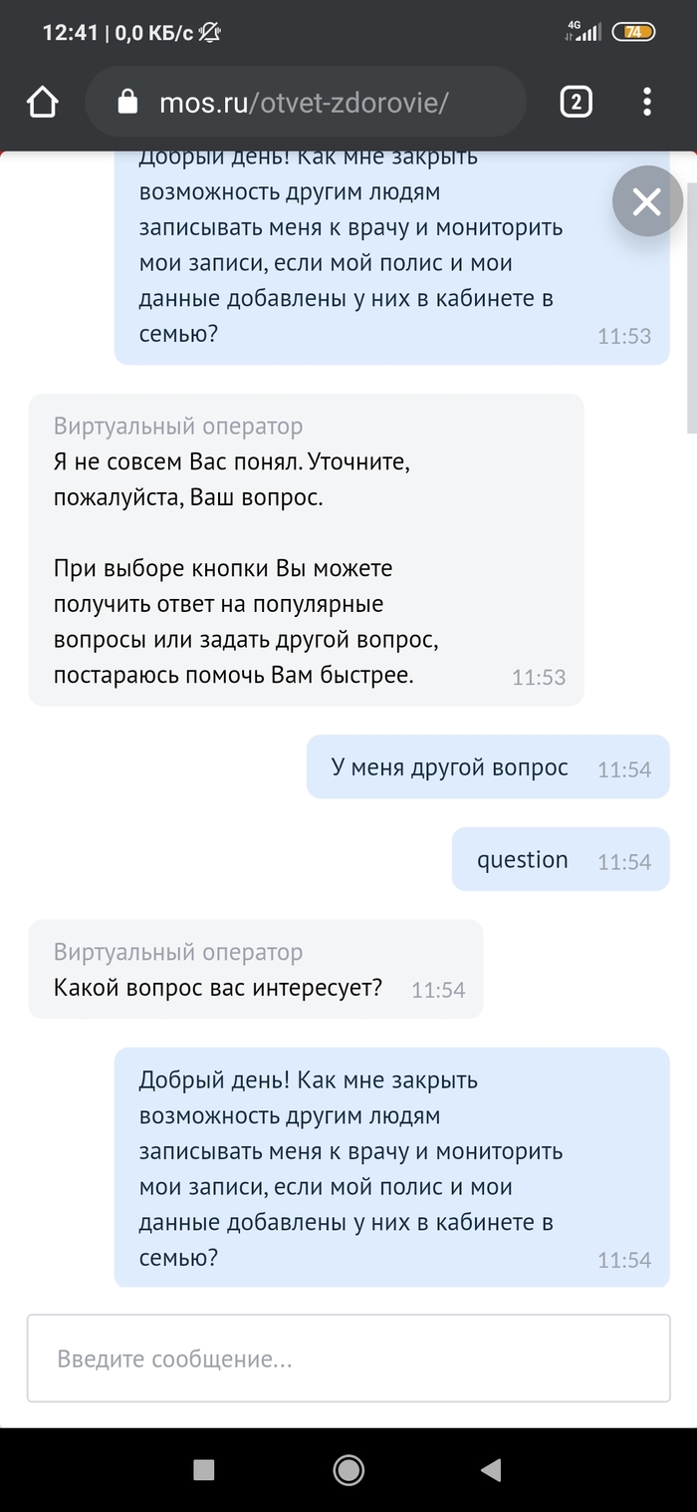
Task: Tap the browser home icon
Action: [x=42, y=102]
